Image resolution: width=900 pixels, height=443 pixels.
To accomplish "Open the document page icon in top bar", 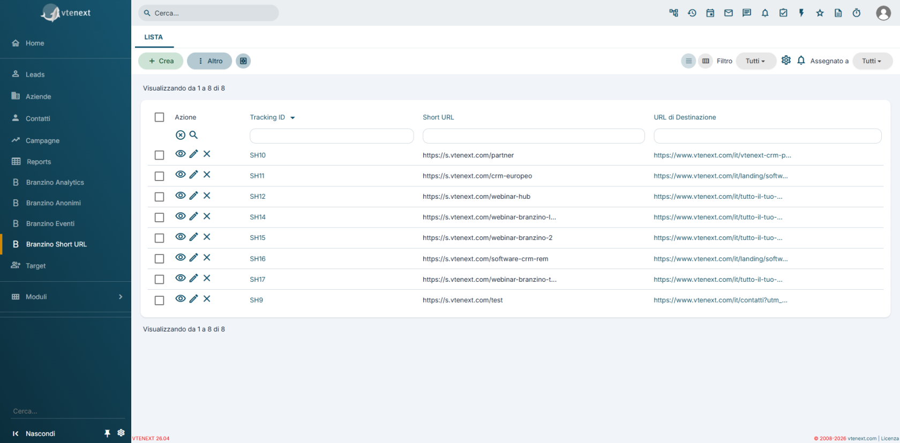I will pos(838,13).
